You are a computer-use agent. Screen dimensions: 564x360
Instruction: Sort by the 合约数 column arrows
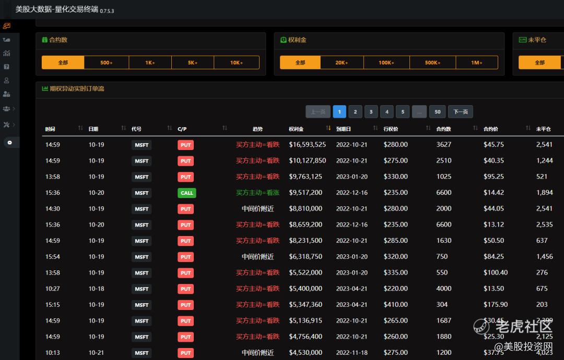tap(476, 128)
